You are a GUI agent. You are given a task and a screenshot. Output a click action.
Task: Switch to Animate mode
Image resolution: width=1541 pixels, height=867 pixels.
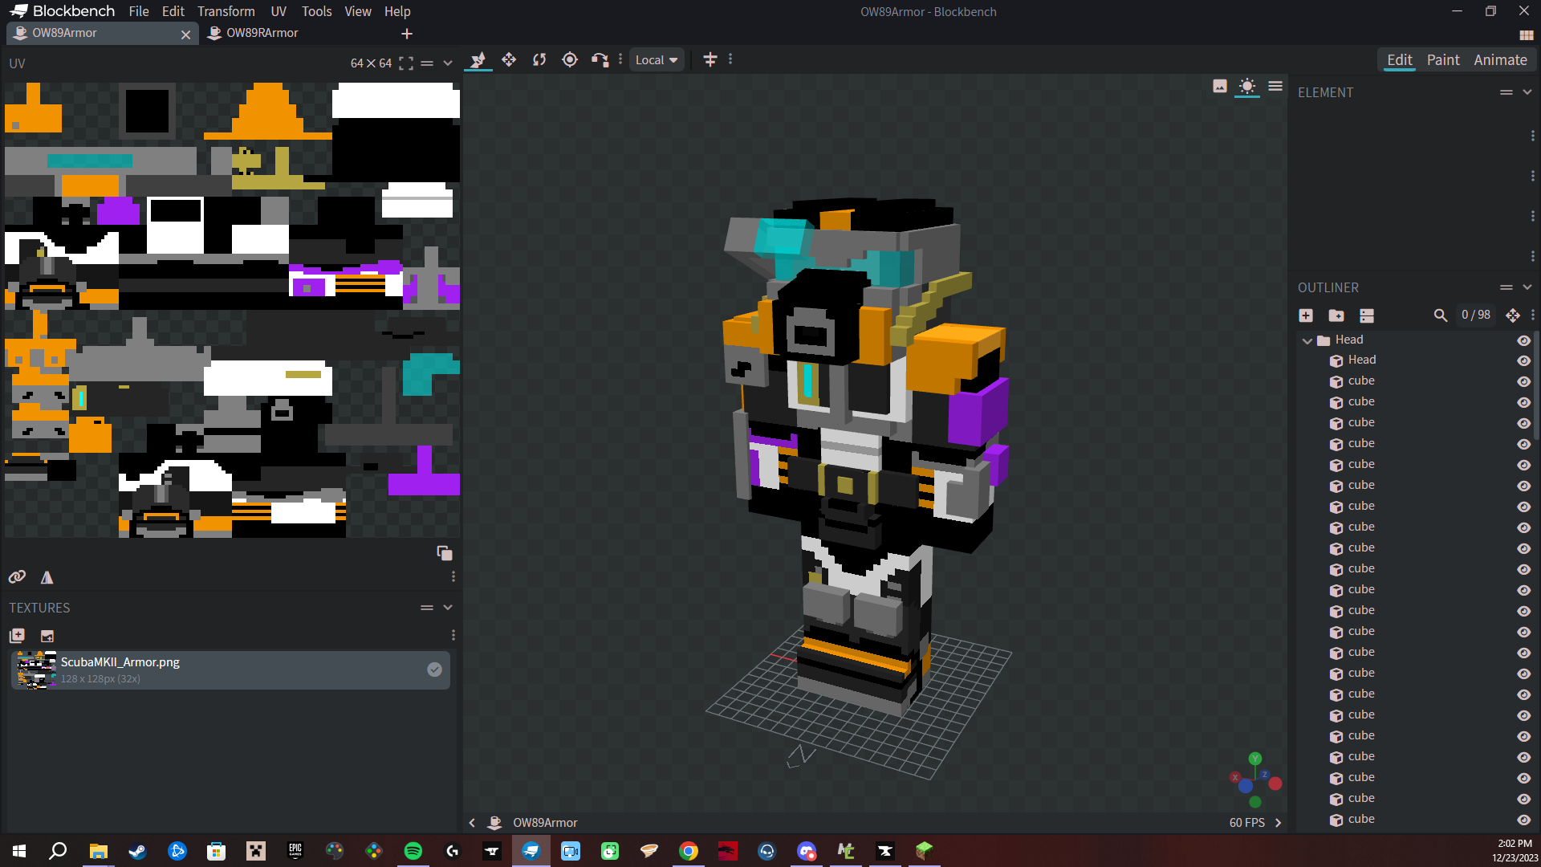click(x=1500, y=60)
